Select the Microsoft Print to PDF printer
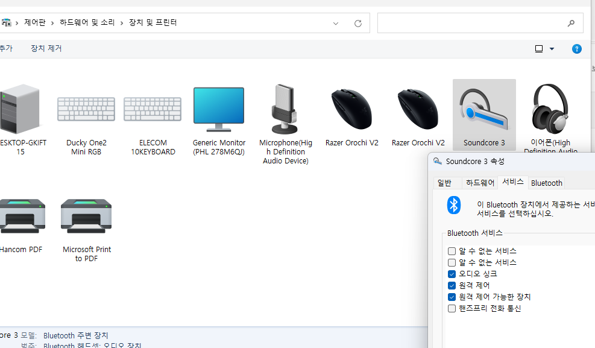Image resolution: width=595 pixels, height=348 pixels. pyautogui.click(x=86, y=217)
